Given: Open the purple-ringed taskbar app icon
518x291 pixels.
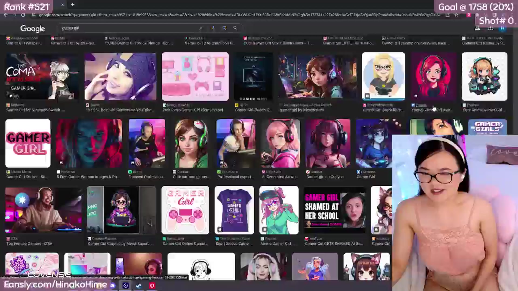Looking at the screenshot, I should [126, 286].
